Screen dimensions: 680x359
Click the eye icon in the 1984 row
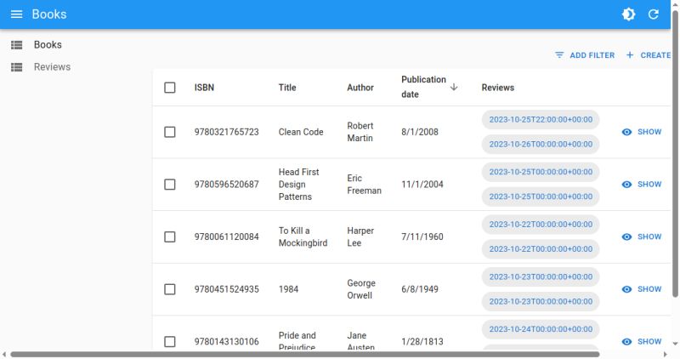pyautogui.click(x=626, y=289)
